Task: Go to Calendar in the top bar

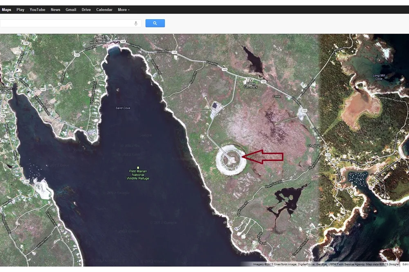Action: (104, 9)
